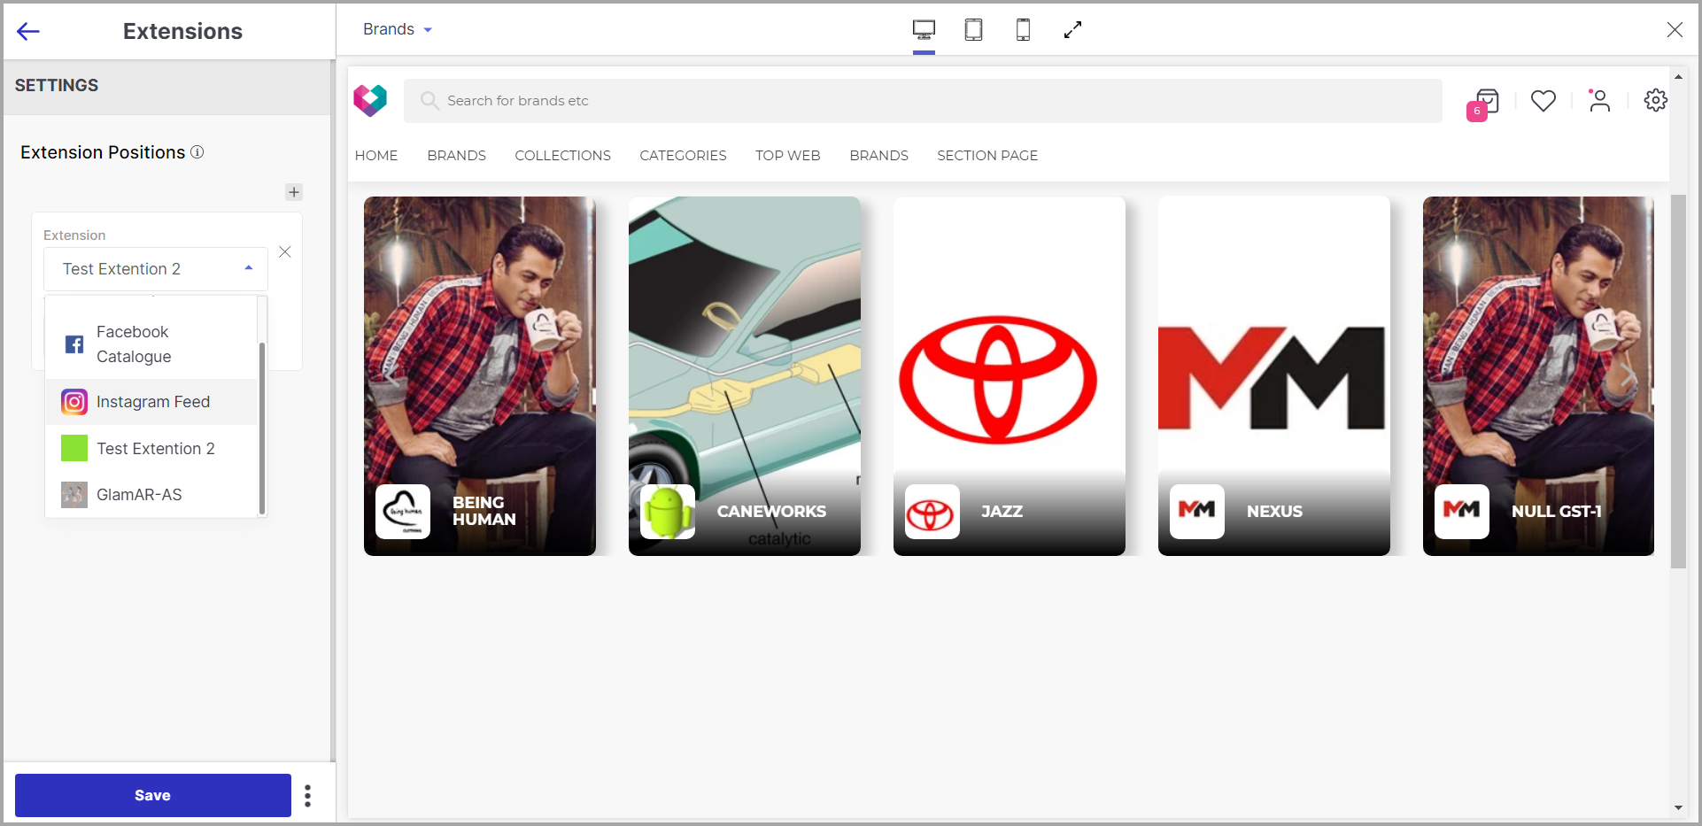Remove the Test Extention 2 extension card

pyautogui.click(x=285, y=252)
